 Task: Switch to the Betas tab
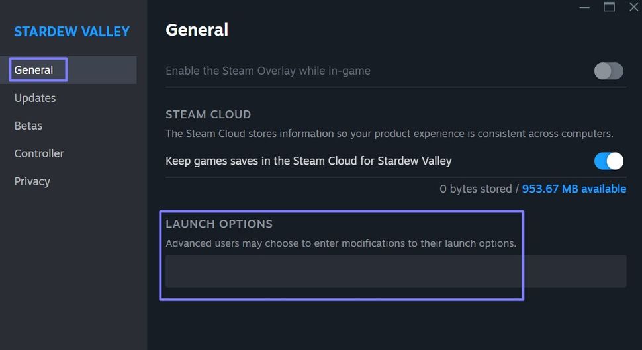[x=28, y=126]
